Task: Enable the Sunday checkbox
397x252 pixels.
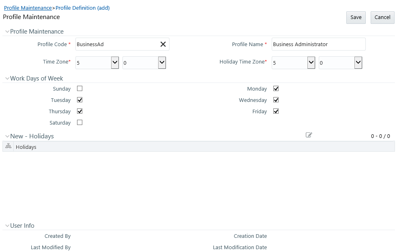Action: pyautogui.click(x=80, y=89)
